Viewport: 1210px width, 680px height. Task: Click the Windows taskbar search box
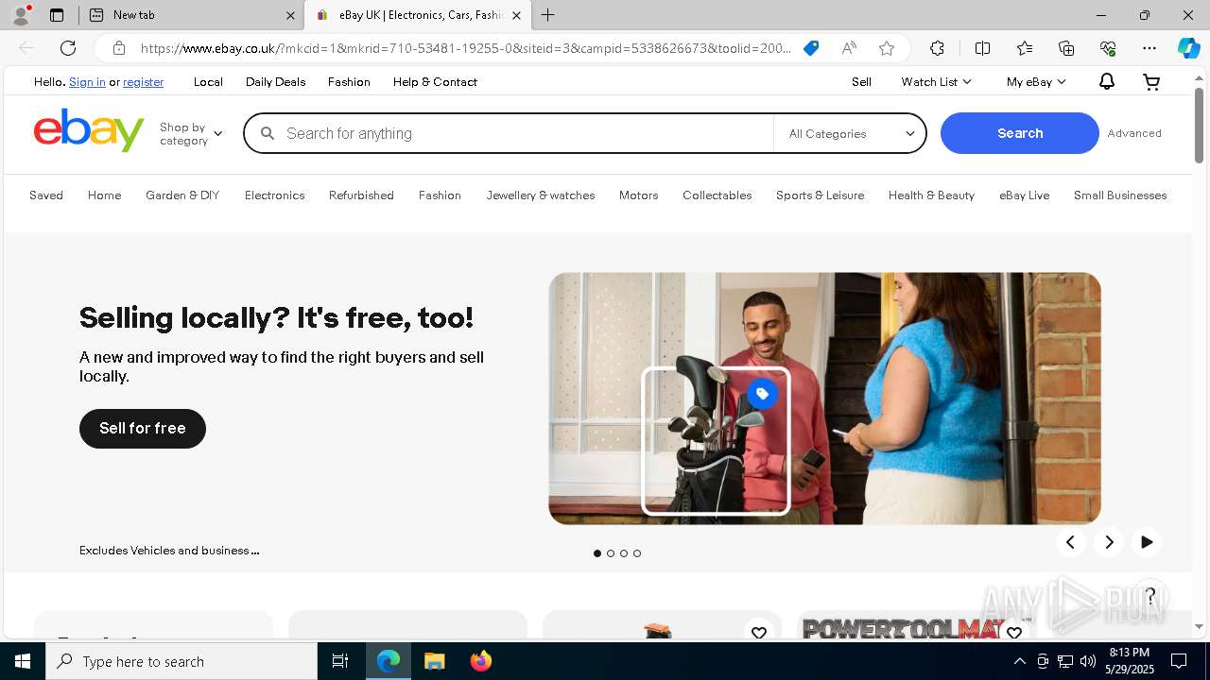(181, 661)
